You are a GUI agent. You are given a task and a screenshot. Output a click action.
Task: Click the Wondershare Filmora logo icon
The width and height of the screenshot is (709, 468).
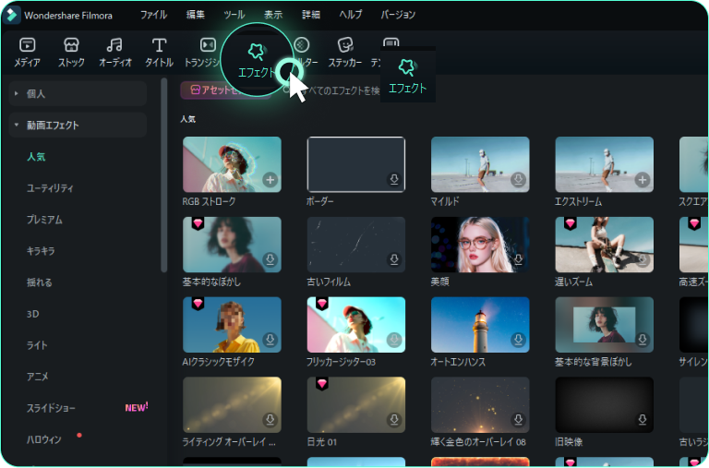[x=12, y=15]
